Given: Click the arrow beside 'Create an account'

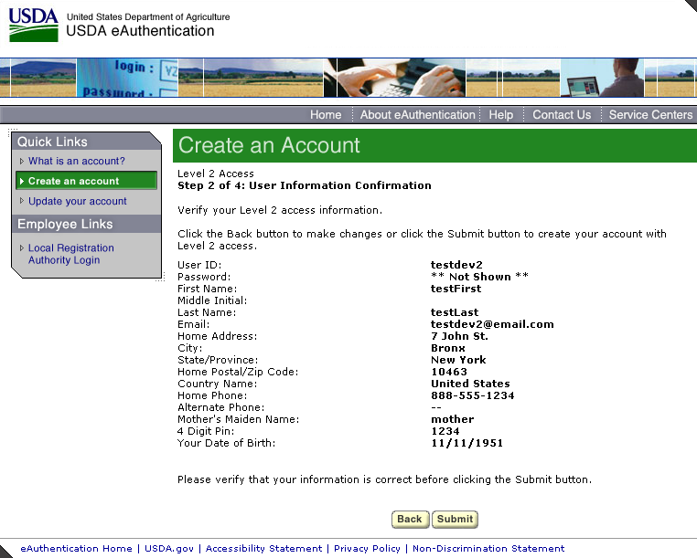Looking at the screenshot, I should coord(21,181).
